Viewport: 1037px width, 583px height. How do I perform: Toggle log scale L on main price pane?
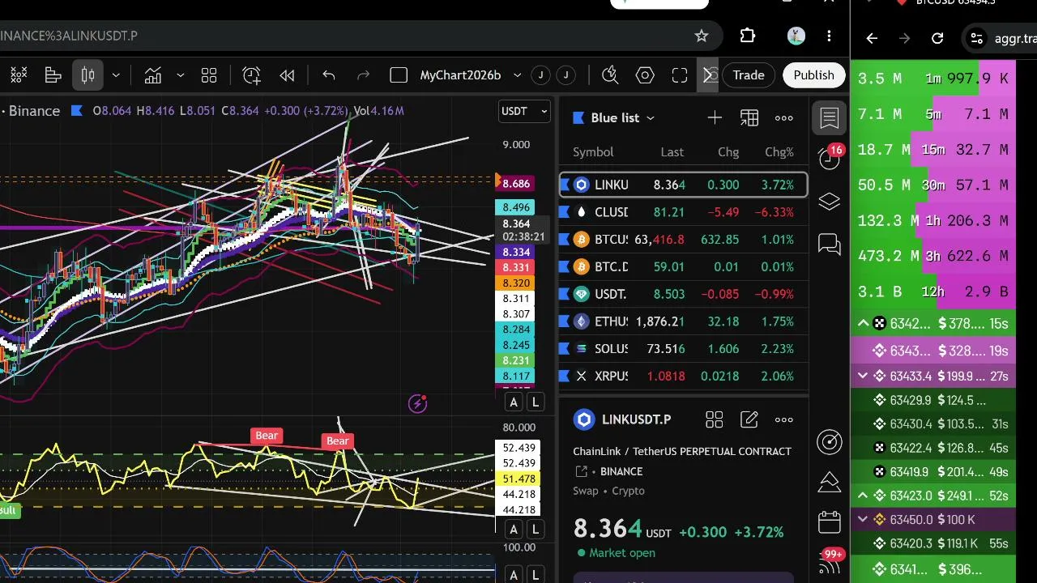[536, 402]
